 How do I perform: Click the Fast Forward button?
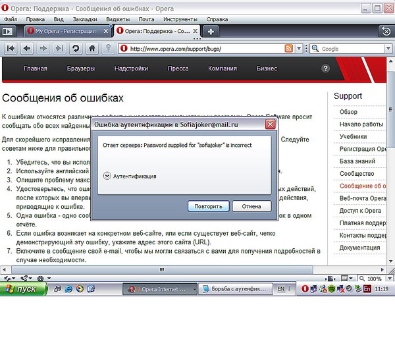59,48
